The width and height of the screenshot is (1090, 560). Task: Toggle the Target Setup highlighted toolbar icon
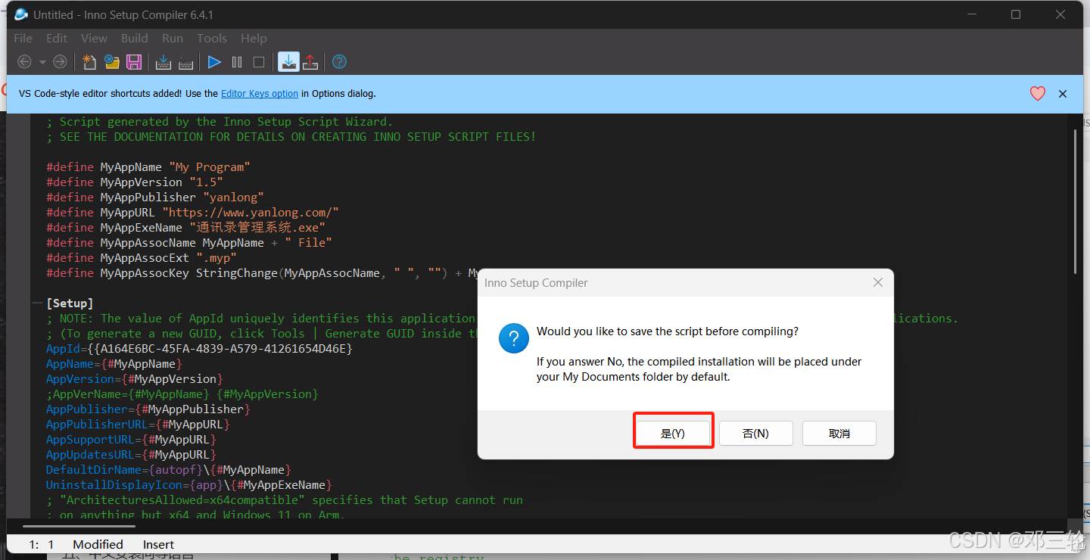pos(288,62)
